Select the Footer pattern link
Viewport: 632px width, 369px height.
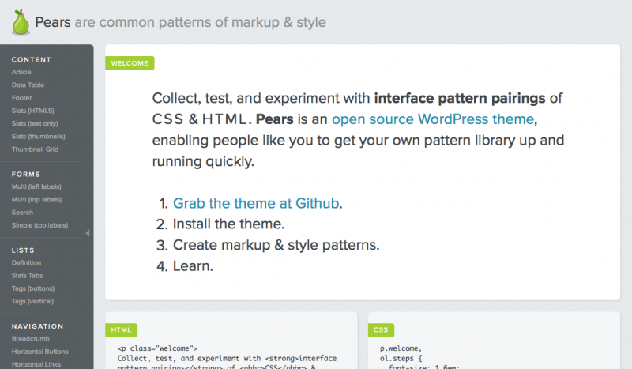21,97
